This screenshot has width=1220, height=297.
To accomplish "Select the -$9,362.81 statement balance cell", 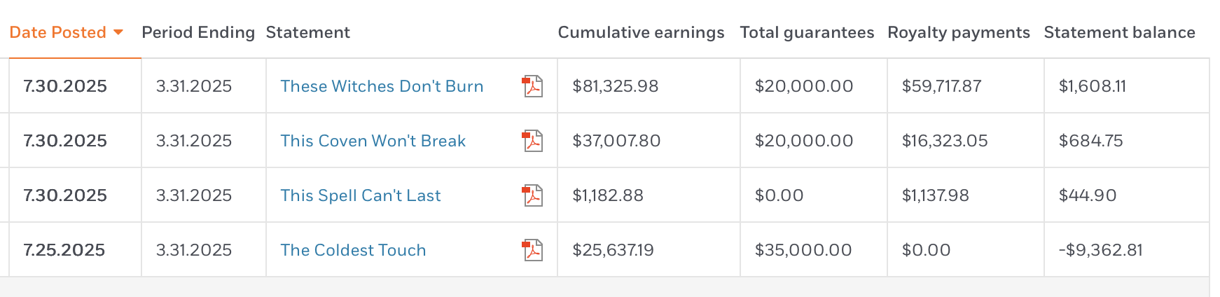I will 1100,250.
